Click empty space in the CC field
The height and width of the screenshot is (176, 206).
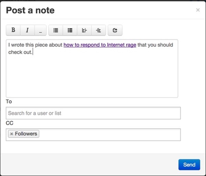point(110,134)
